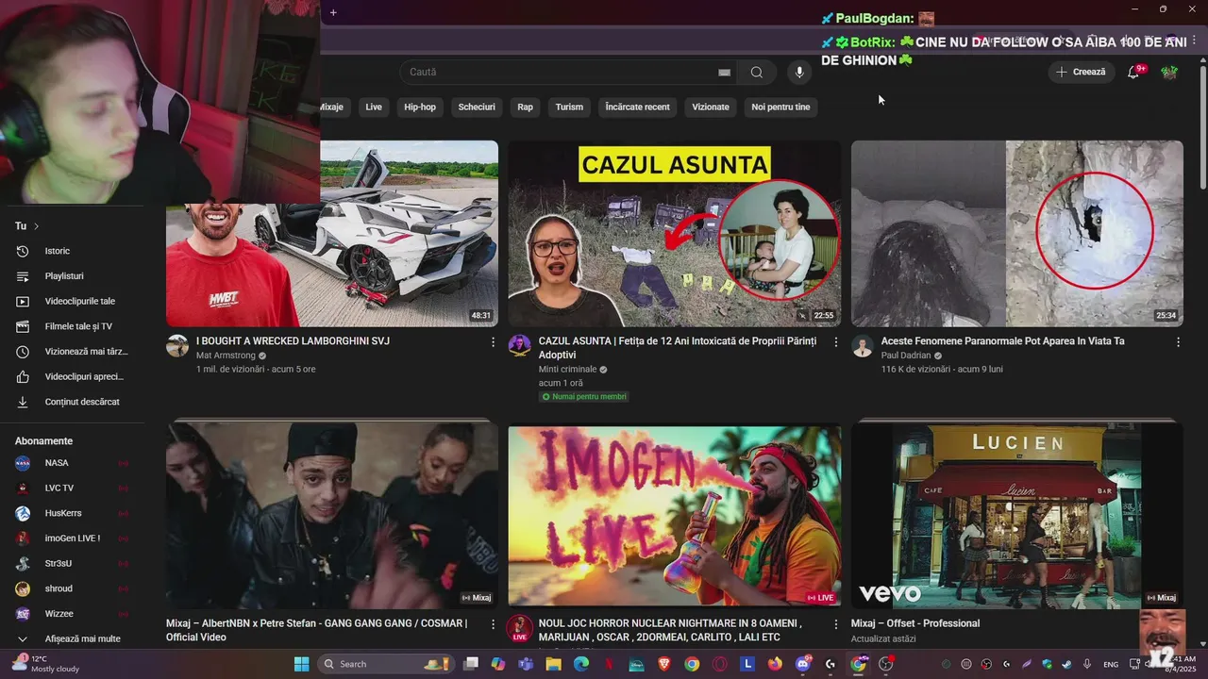The image size is (1208, 679).
Task: Click the Paul Dadrian channel name
Action: pos(906,356)
